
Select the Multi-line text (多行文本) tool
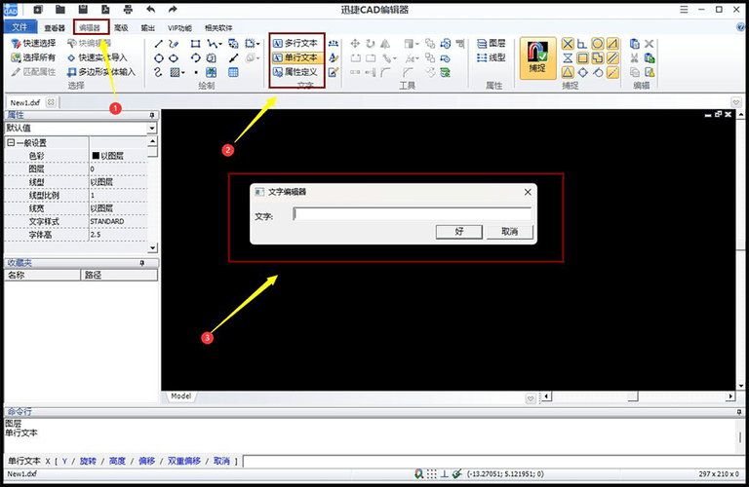tap(296, 43)
